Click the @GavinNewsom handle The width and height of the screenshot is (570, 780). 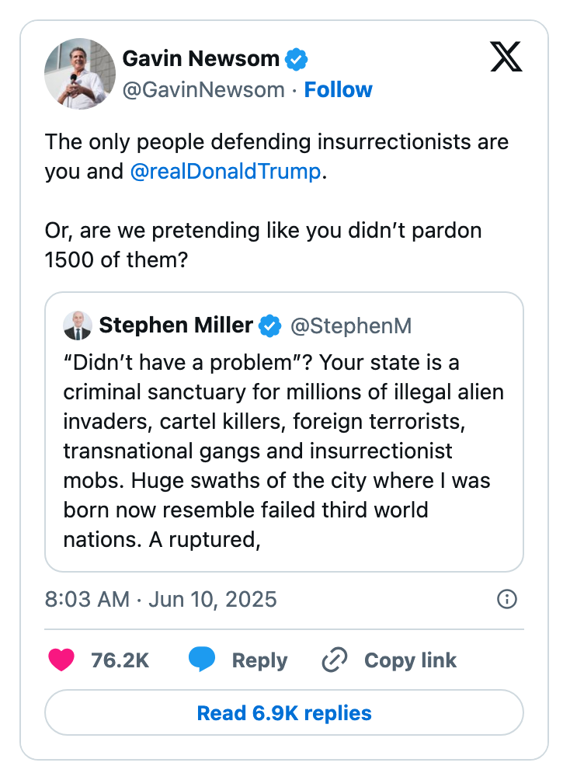(x=203, y=89)
